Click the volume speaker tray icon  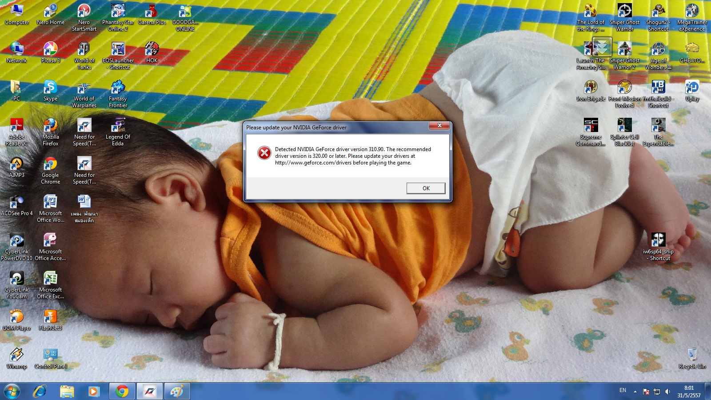pos(667,392)
